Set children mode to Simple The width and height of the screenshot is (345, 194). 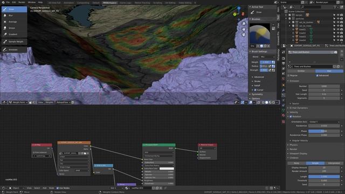point(315,163)
